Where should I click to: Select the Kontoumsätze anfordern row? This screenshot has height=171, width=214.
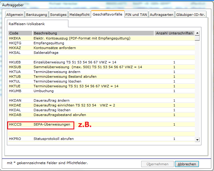[101, 48]
